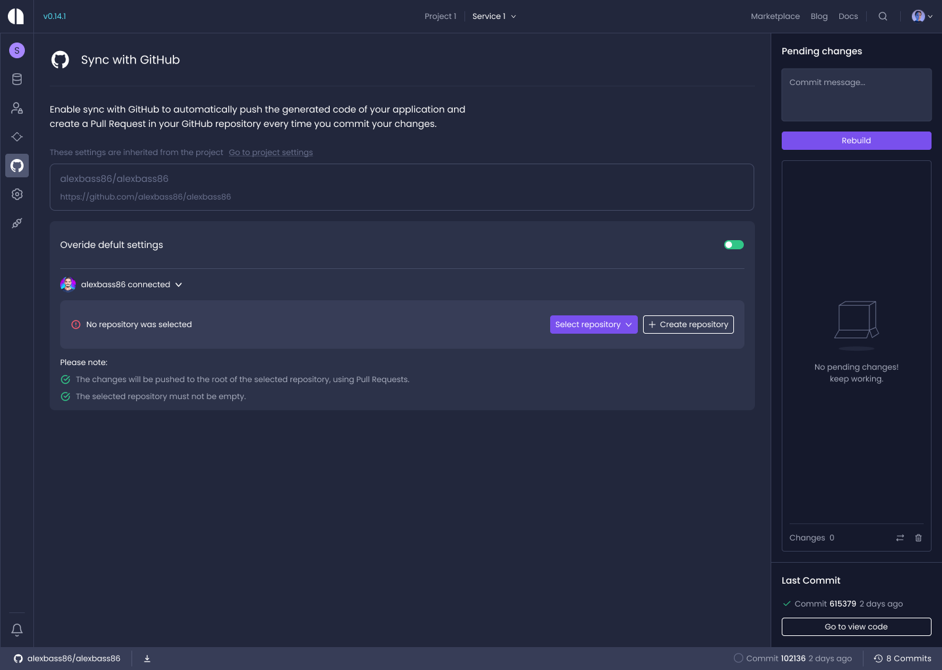Click the Amplication logo at top left
Viewport: 942px width, 670px height.
coord(16,16)
